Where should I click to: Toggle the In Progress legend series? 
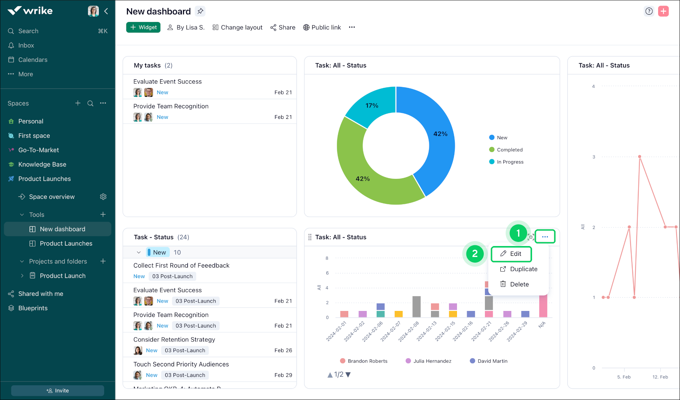[x=510, y=162]
